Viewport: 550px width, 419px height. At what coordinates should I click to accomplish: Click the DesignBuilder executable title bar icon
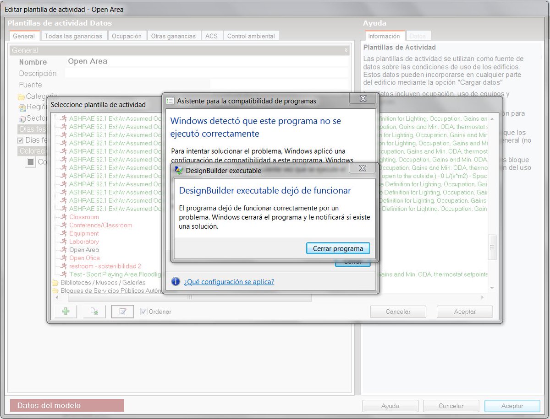coord(179,171)
